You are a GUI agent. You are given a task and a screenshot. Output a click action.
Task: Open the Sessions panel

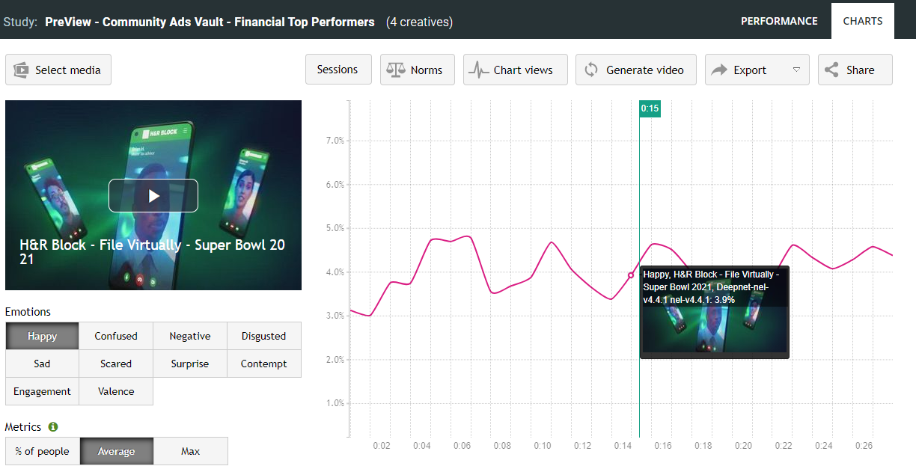tap(338, 70)
